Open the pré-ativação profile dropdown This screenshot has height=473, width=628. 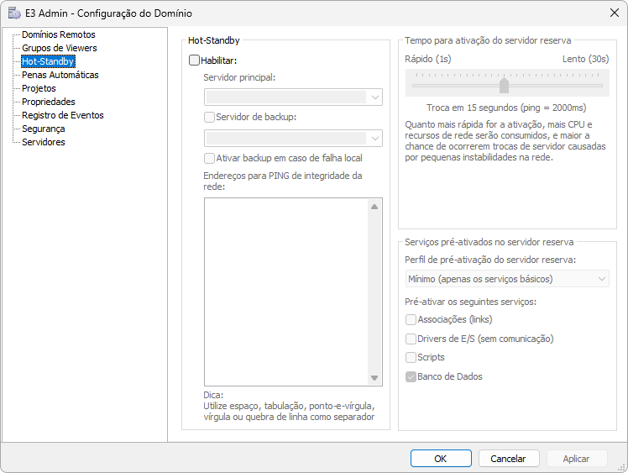click(506, 278)
